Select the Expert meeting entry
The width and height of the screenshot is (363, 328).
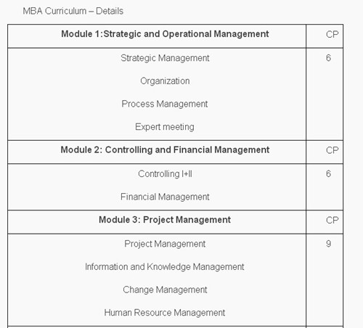(x=165, y=127)
